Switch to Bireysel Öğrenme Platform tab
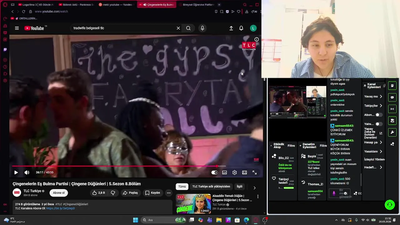Image resolution: width=400 pixels, height=225 pixels. coord(196,5)
